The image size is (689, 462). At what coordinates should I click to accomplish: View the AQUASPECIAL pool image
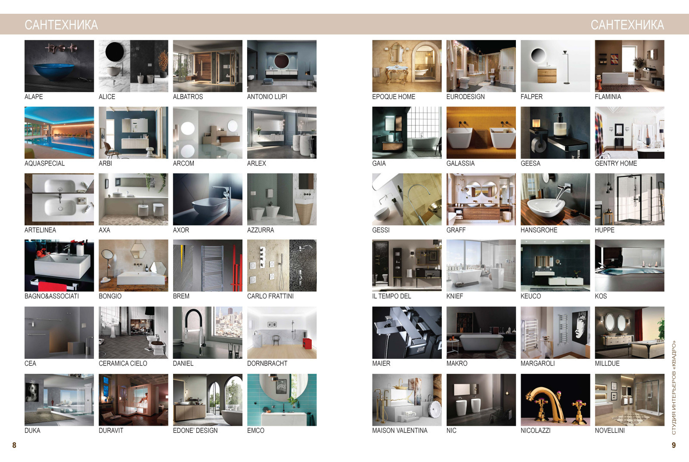pos(59,132)
